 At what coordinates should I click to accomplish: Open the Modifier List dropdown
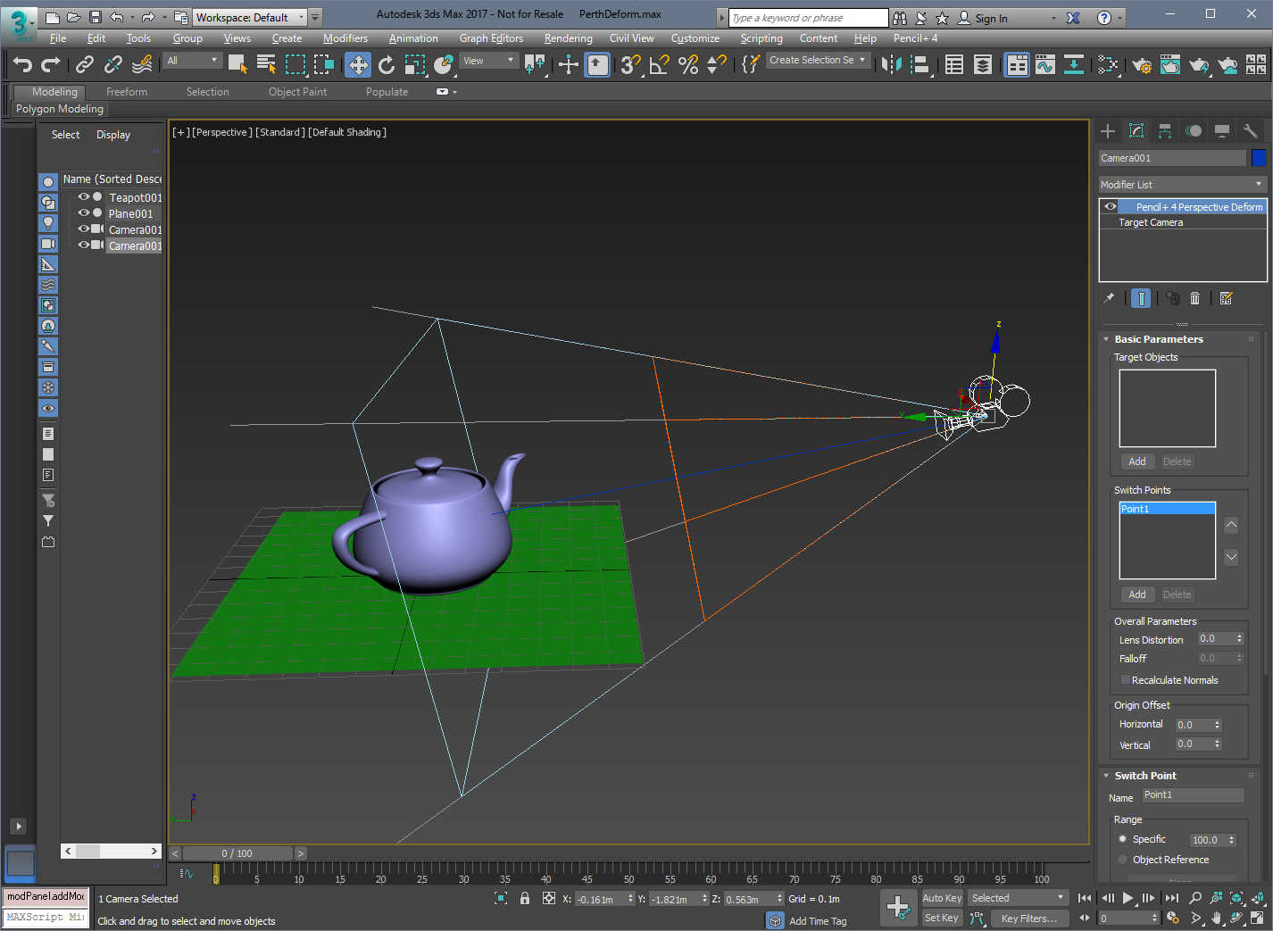coord(1182,185)
